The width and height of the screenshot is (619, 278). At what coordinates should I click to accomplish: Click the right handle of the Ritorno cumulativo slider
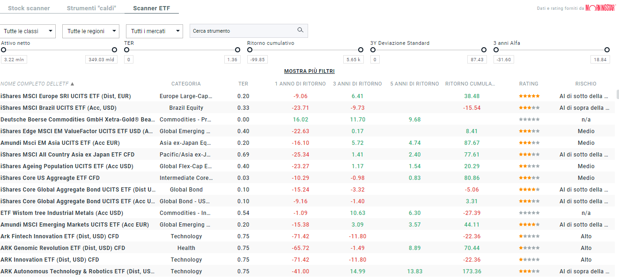361,50
